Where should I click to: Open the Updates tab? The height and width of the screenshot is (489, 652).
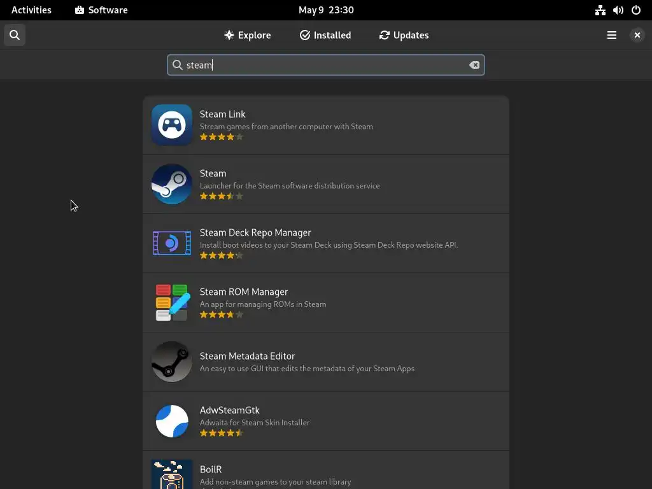point(404,36)
